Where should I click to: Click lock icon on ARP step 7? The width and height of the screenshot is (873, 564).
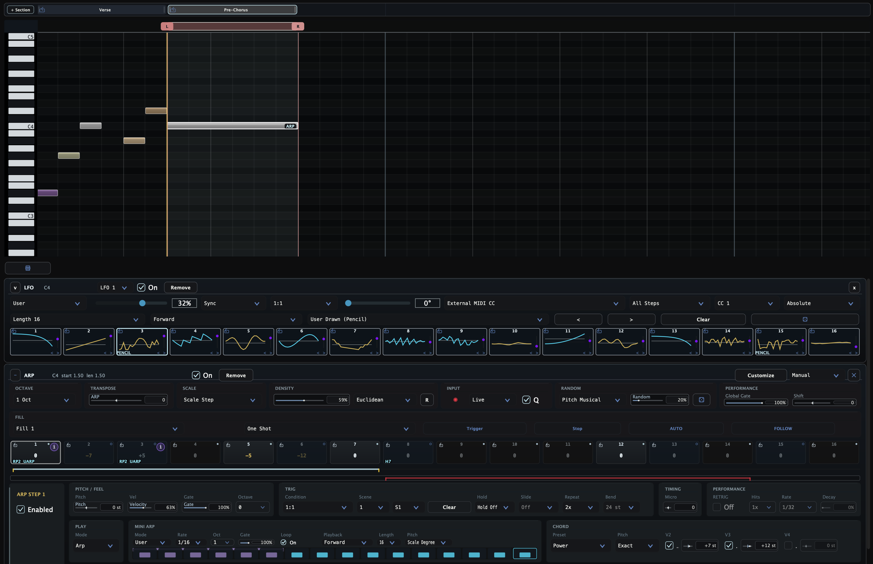pyautogui.click(x=334, y=445)
